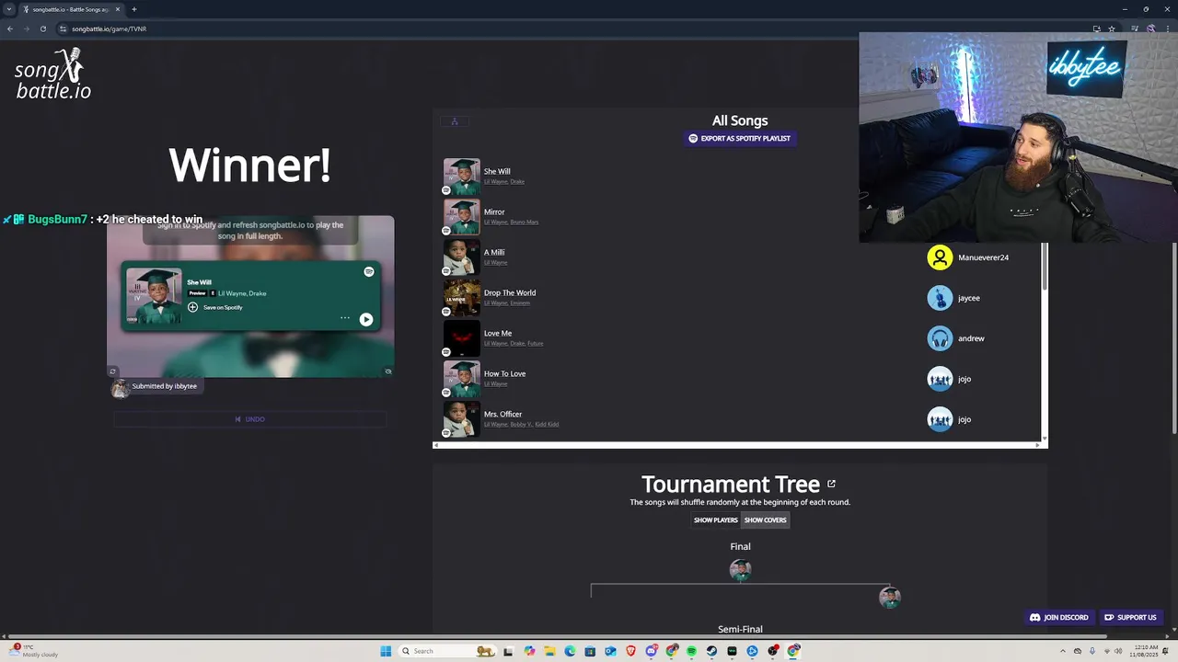Open a new browser tab
This screenshot has height=662, width=1178.
click(x=133, y=9)
